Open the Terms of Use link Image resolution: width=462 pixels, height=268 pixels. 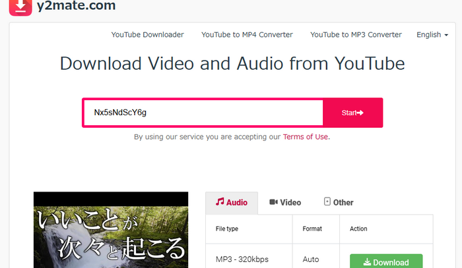coord(306,137)
